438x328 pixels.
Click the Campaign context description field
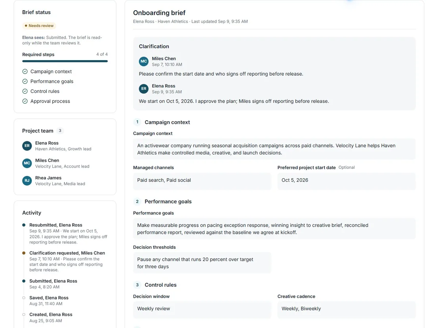pos(274,149)
